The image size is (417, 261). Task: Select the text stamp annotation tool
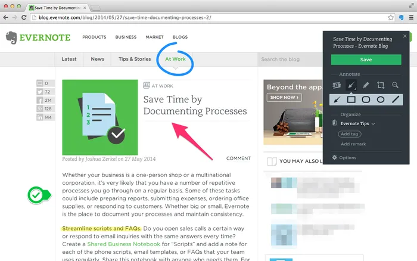click(337, 85)
